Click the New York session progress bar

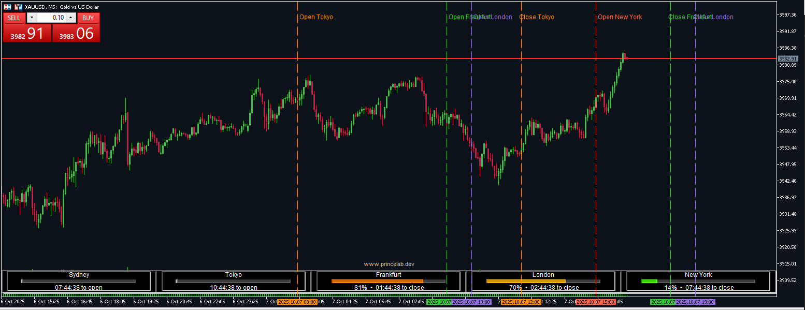coord(698,281)
